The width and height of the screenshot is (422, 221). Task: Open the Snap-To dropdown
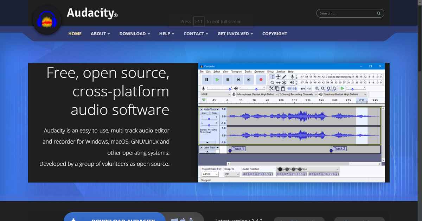tap(232, 174)
